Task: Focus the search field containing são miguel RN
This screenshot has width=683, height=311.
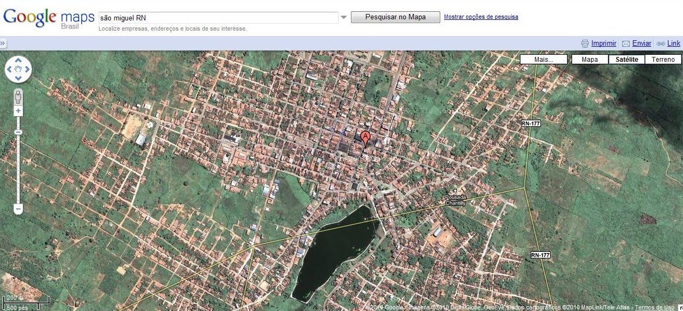Action: (219, 17)
